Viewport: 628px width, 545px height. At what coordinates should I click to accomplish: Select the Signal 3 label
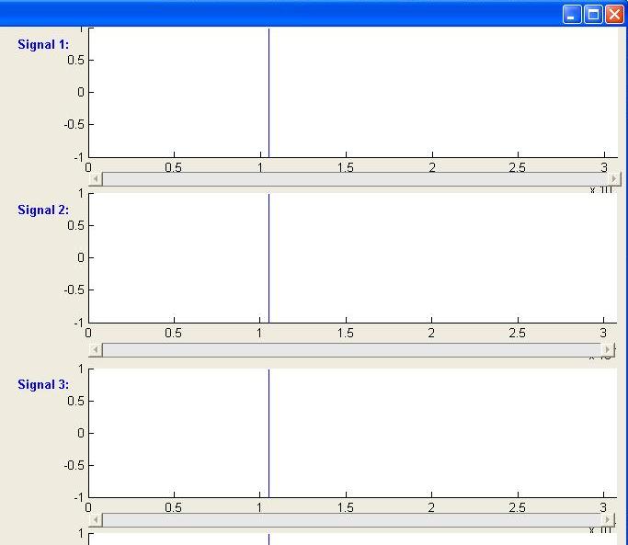pos(43,385)
